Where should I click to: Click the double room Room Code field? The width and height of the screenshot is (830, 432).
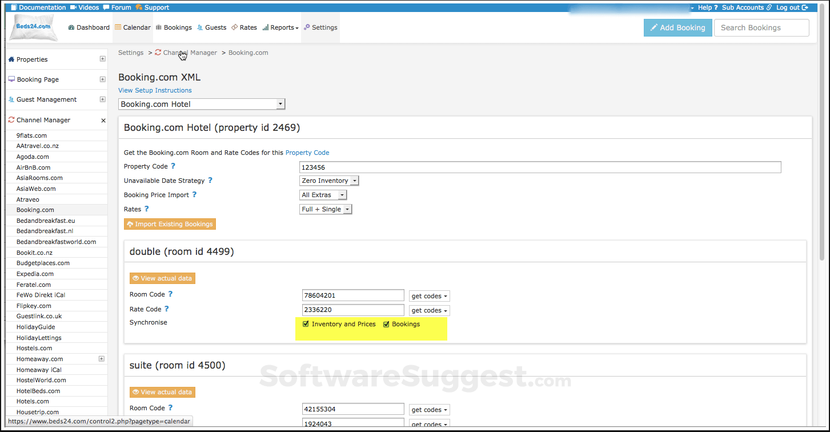pyautogui.click(x=354, y=295)
